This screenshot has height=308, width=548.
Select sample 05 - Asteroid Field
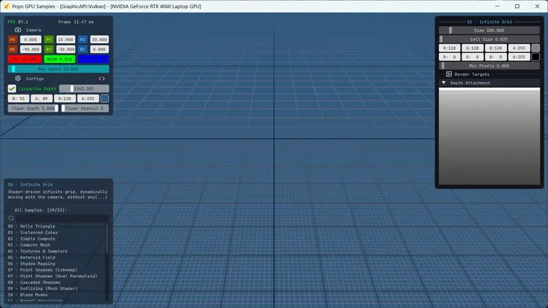coord(32,257)
